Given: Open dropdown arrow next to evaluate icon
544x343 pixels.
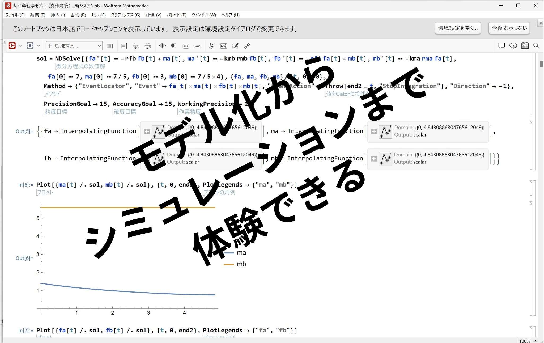Looking at the screenshot, I should click(21, 46).
